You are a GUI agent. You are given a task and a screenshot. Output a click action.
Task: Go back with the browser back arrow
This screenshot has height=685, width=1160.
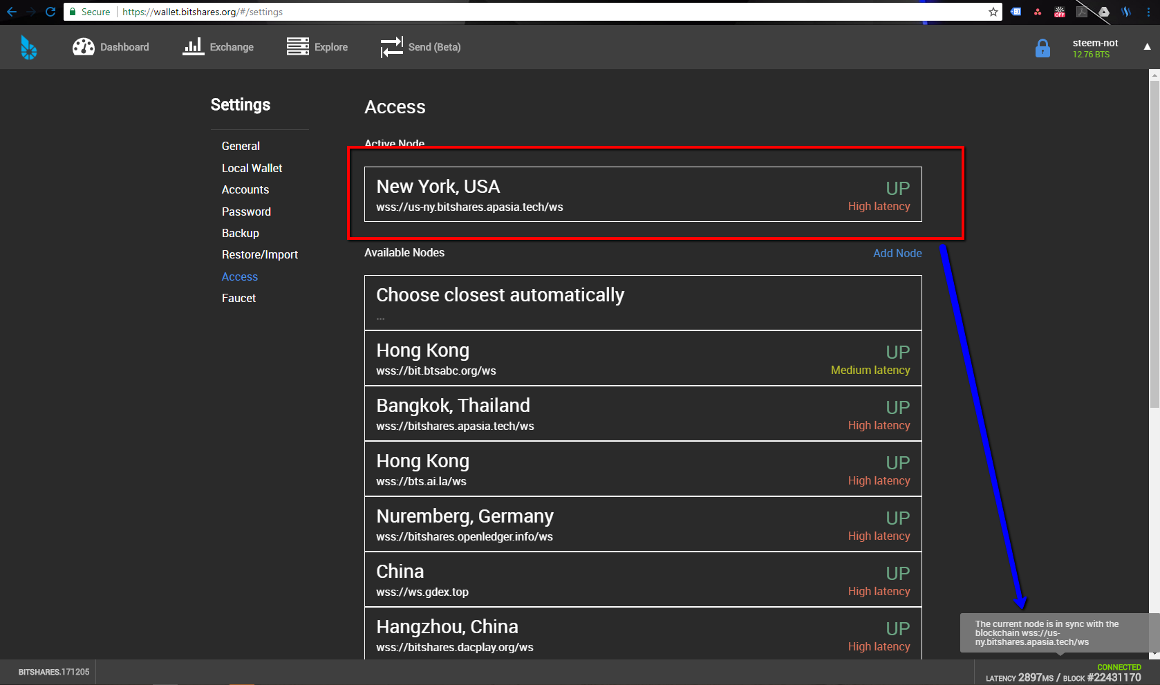11,12
